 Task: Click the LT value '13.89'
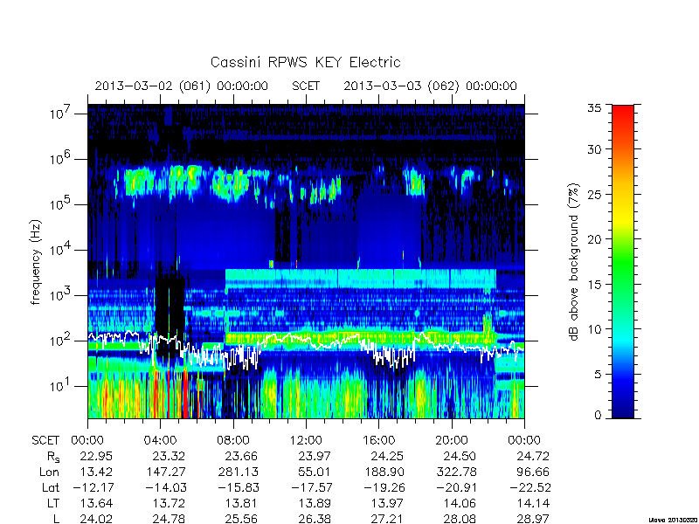point(314,504)
